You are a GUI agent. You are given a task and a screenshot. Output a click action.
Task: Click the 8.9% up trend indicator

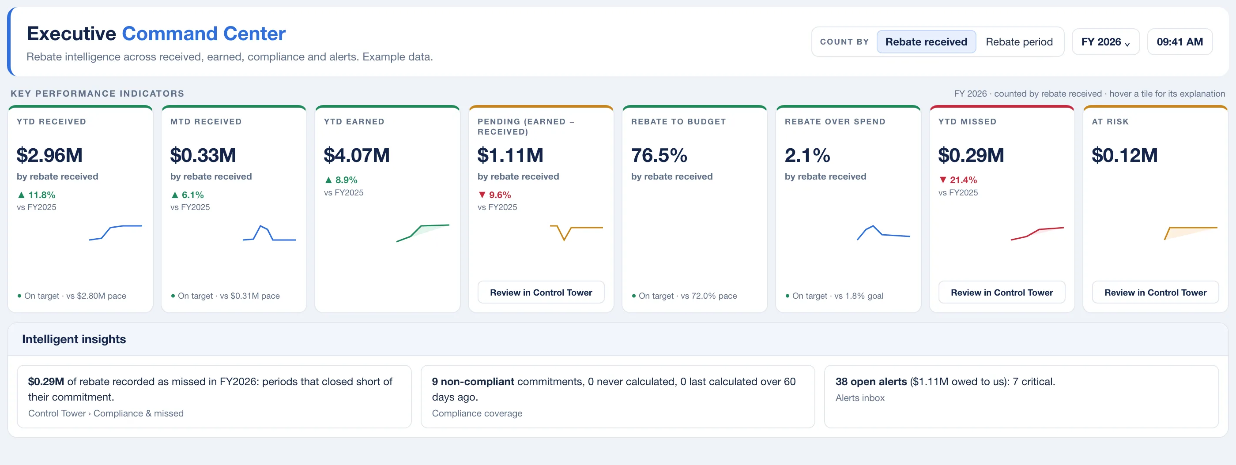[x=341, y=180]
